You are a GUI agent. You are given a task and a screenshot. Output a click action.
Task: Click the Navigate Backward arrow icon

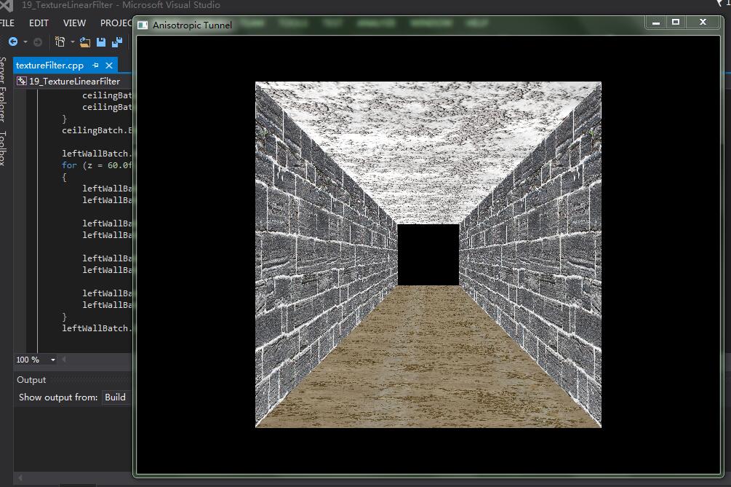click(12, 42)
